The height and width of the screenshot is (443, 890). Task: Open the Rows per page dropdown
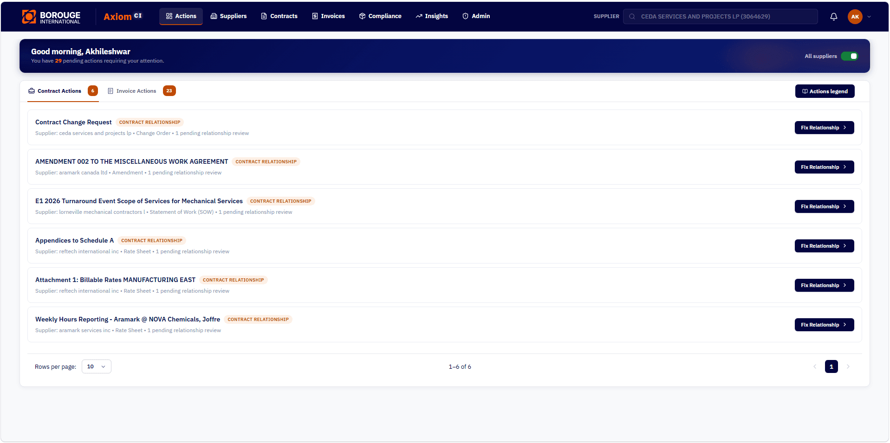[97, 366]
